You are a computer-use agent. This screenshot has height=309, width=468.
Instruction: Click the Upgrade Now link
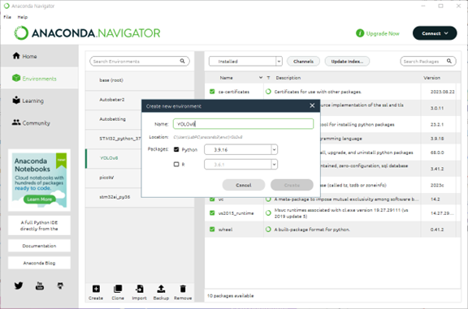pos(383,33)
